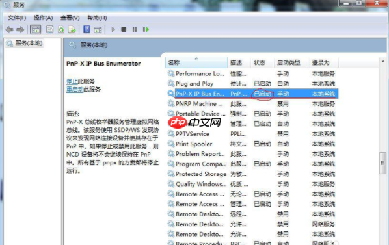Click the 为敏... description of Protected Storage
Screen dimensions: 389x245
(239, 174)
